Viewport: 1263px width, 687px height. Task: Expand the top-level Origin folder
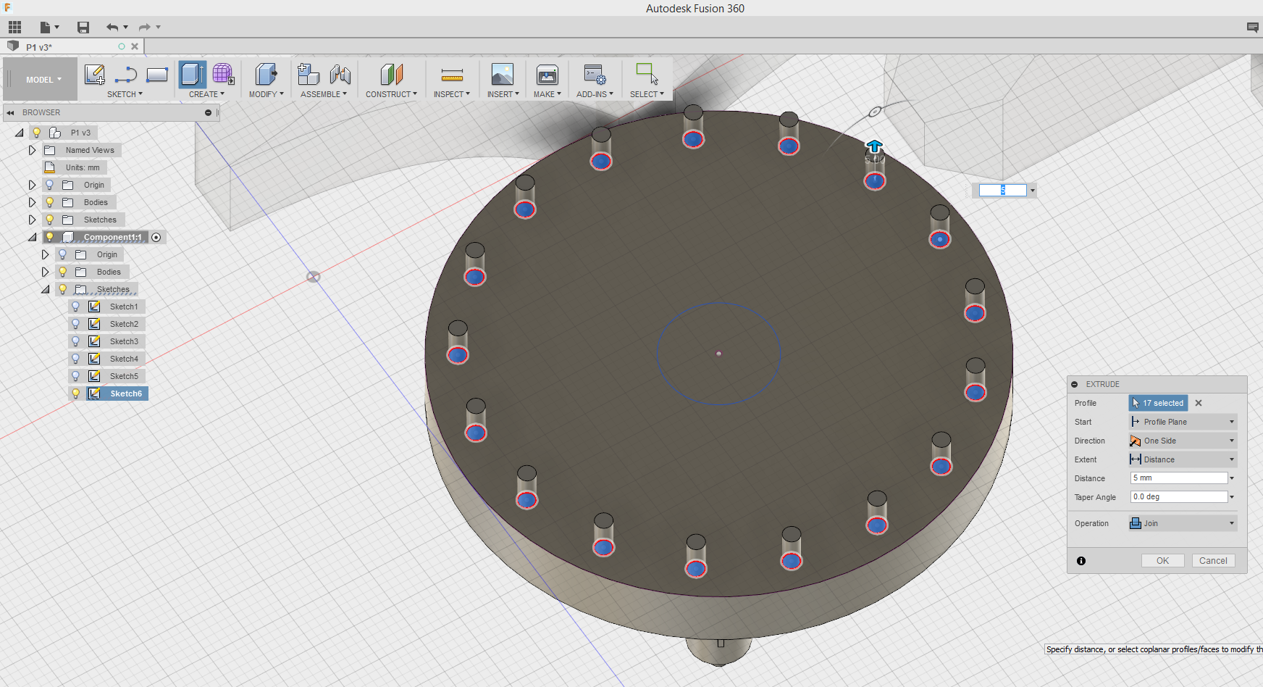point(32,185)
